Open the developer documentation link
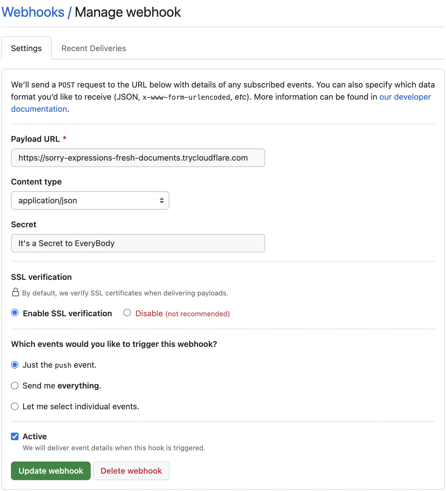This screenshot has height=491, width=446. [x=405, y=97]
